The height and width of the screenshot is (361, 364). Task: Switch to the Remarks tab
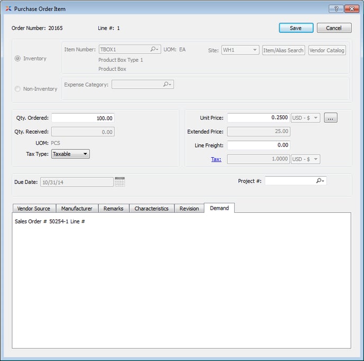[x=113, y=209]
